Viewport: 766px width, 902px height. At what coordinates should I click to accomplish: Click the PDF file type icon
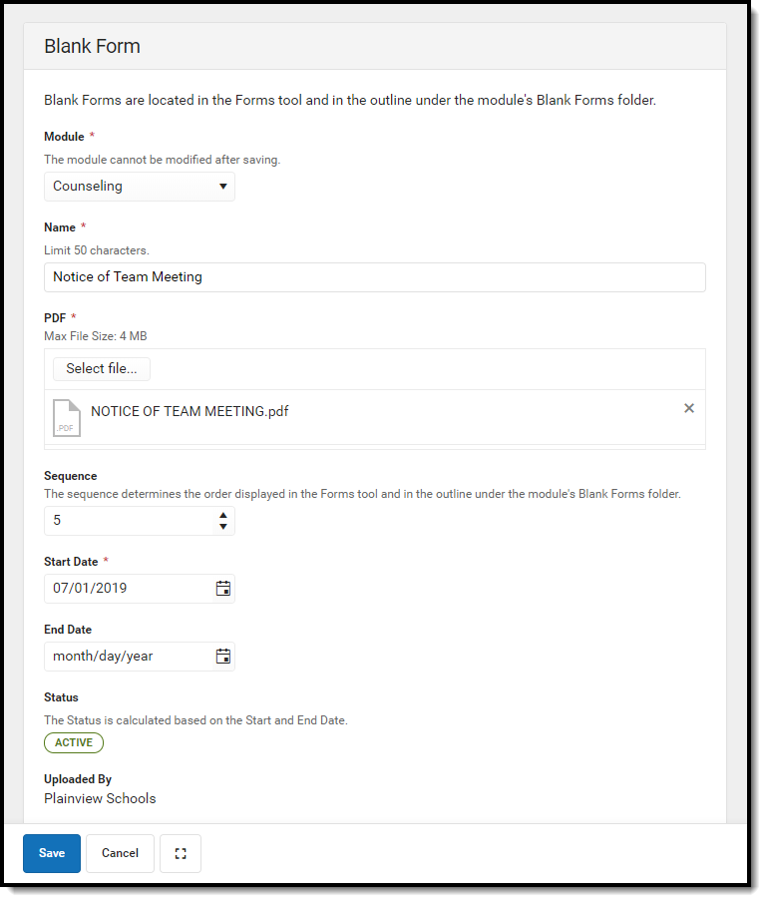[66, 418]
